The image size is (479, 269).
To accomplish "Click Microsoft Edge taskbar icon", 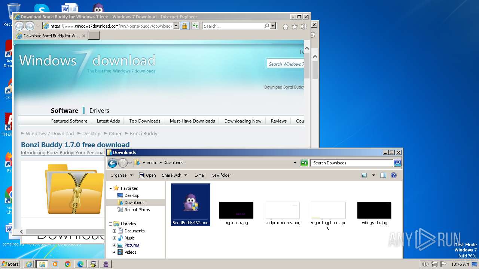I will (x=80, y=264).
